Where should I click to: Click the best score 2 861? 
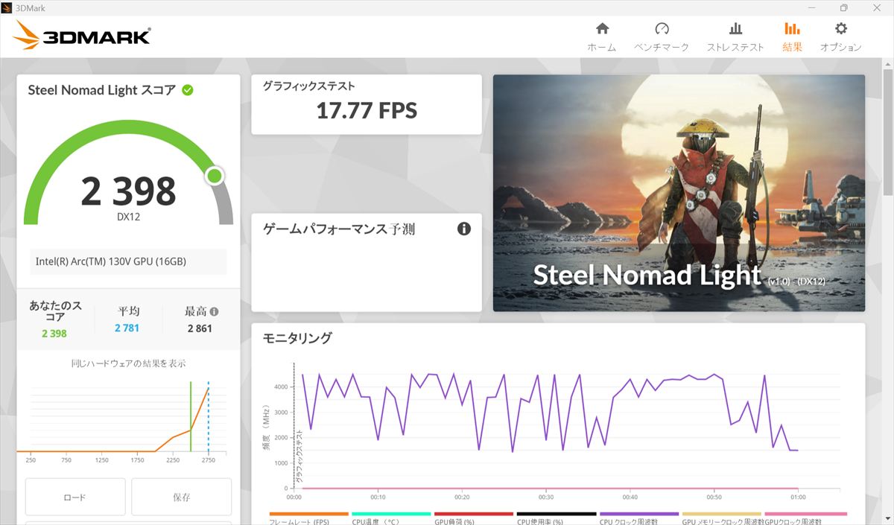[x=200, y=328]
